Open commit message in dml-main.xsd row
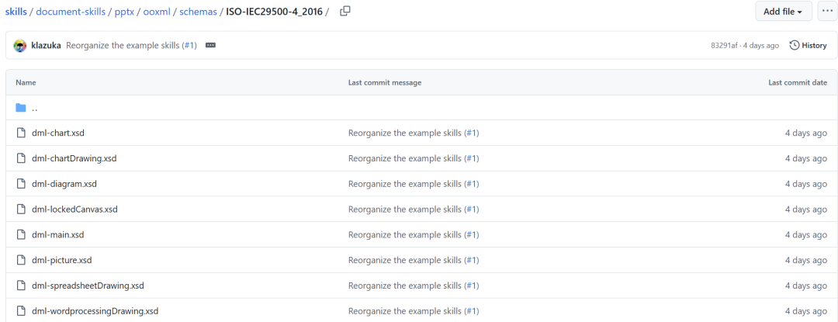Image resolution: width=838 pixels, height=322 pixels. click(x=404, y=234)
